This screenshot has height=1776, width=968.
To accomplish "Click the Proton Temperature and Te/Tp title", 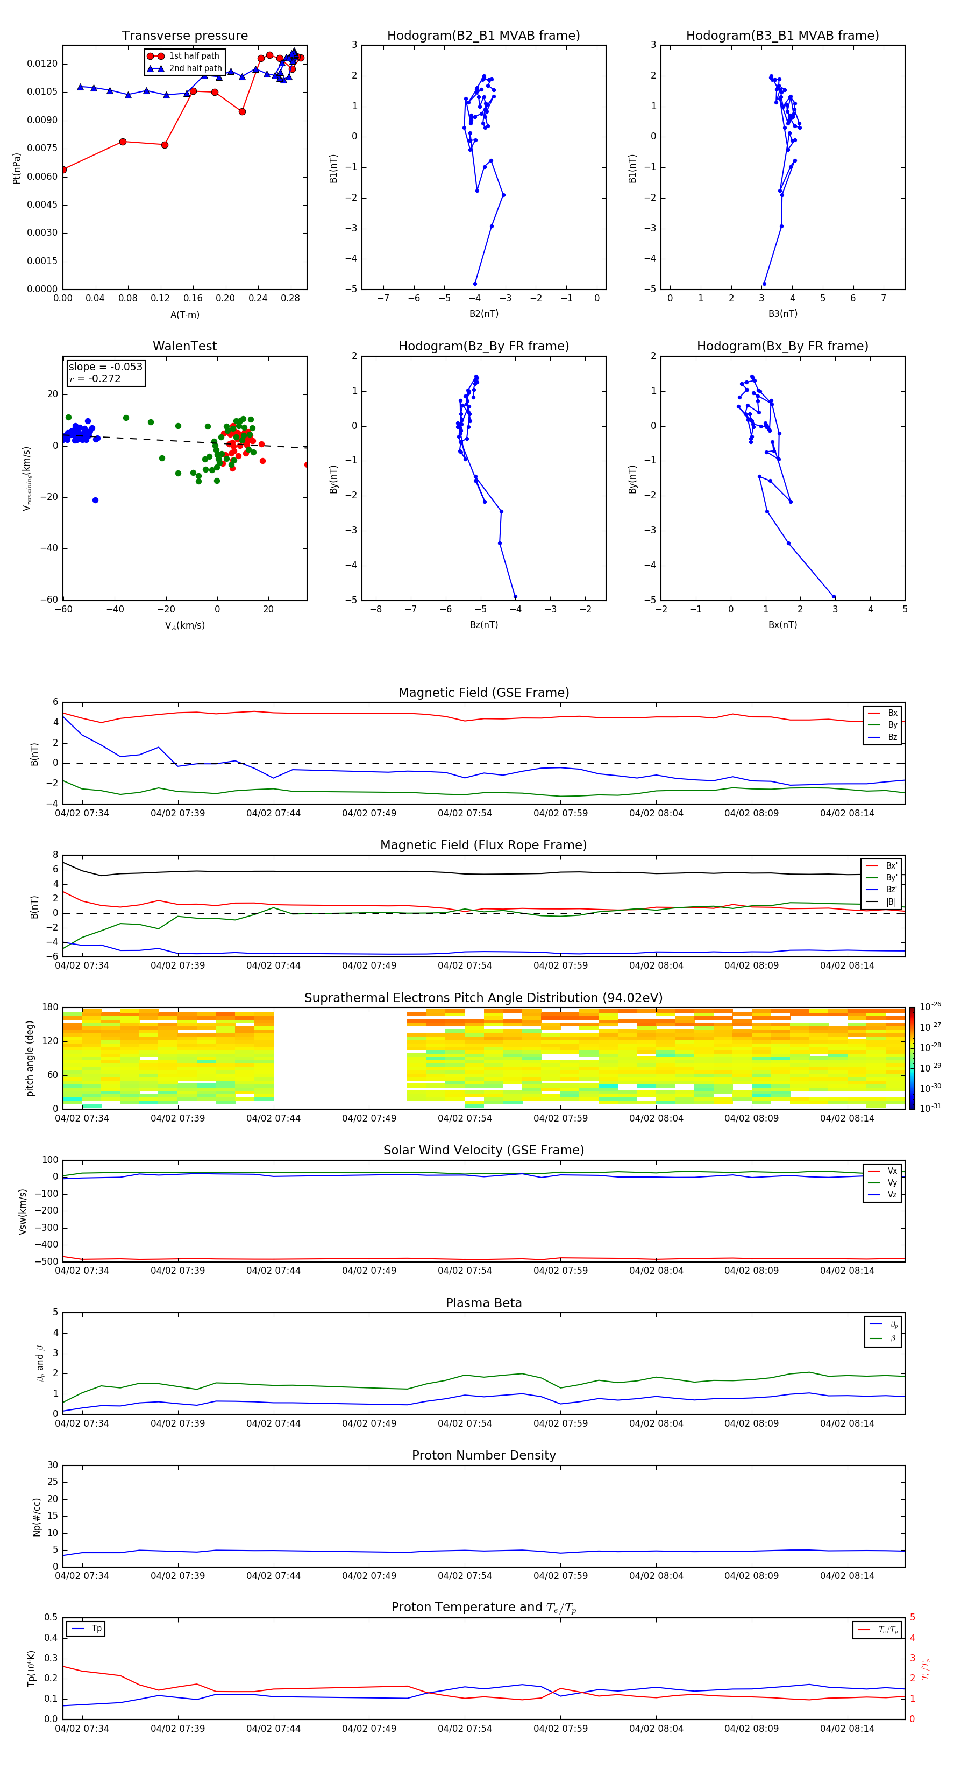I will point(483,1608).
